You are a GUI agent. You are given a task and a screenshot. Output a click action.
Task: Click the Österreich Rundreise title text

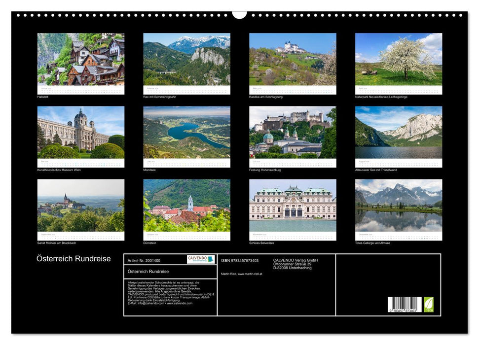74,258
